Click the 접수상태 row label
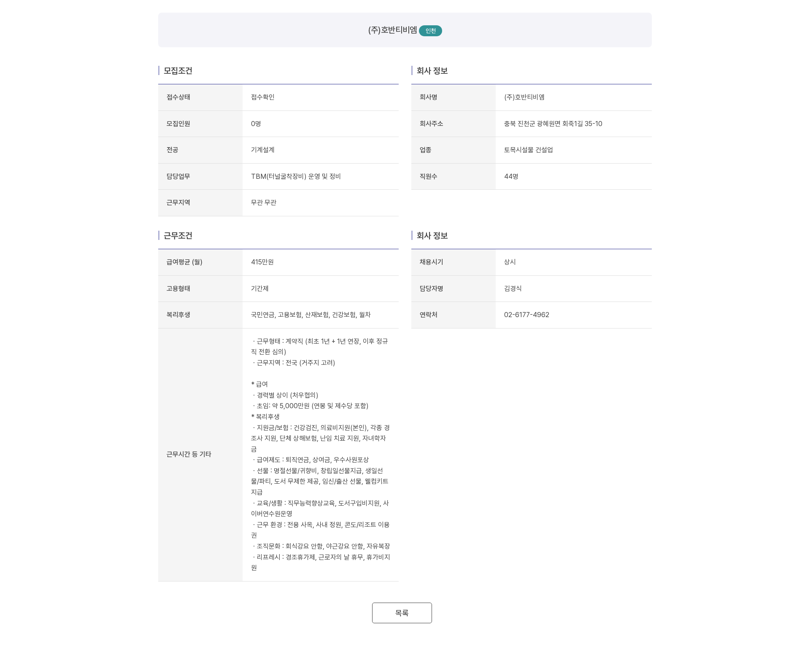The height and width of the screenshot is (657, 810). coord(178,97)
